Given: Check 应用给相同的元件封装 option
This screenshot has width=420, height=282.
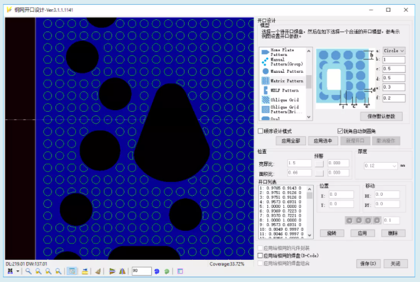Looking at the screenshot, I should coord(260,248).
